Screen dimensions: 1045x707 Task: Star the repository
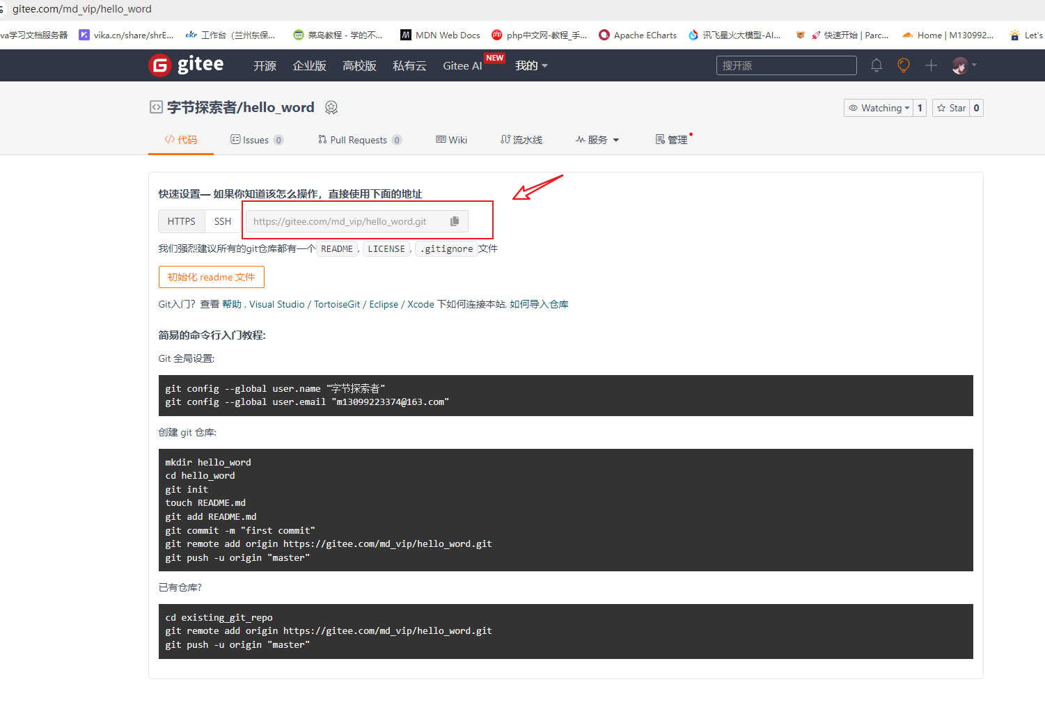click(951, 108)
